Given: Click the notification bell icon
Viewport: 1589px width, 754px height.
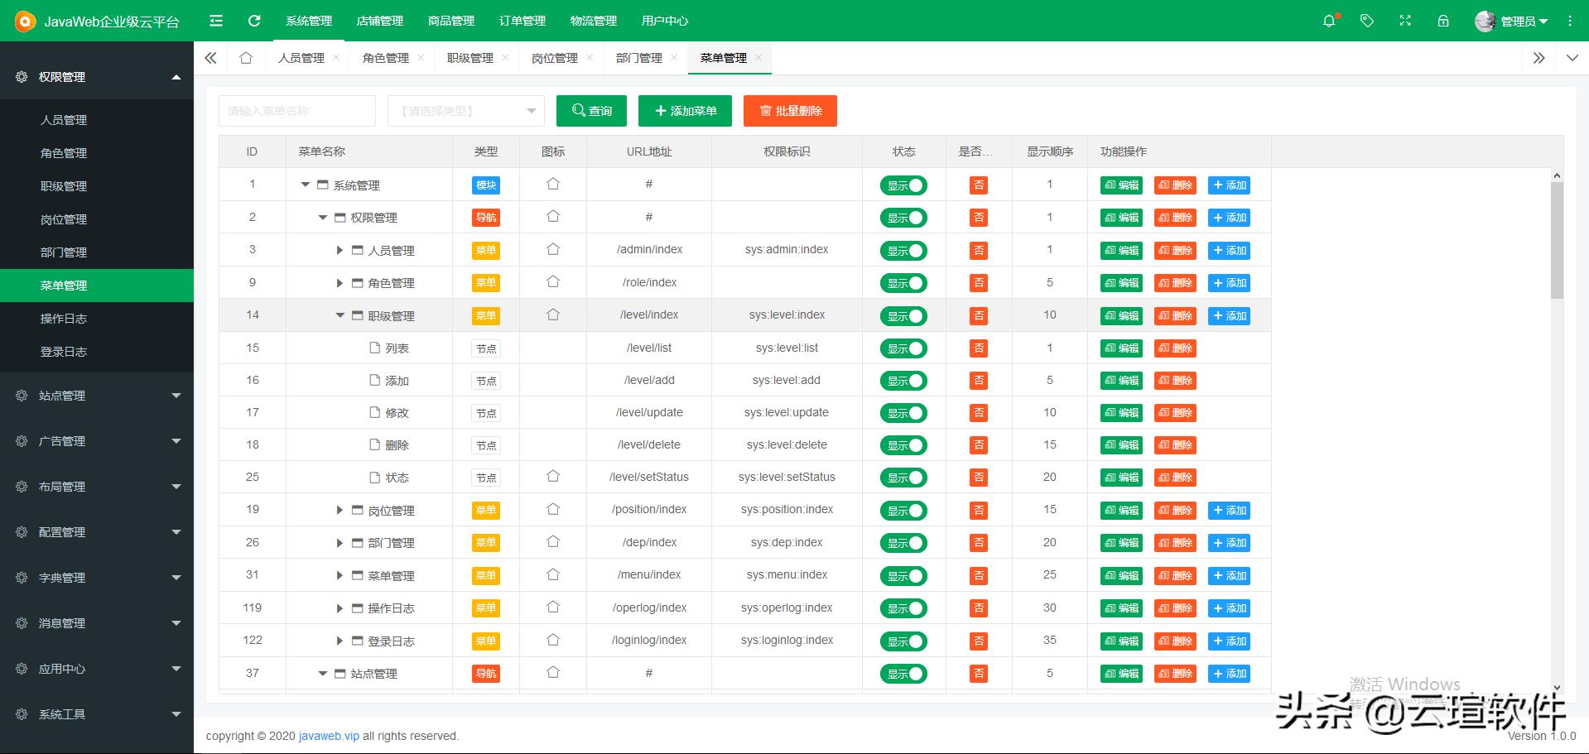Looking at the screenshot, I should tap(1329, 21).
